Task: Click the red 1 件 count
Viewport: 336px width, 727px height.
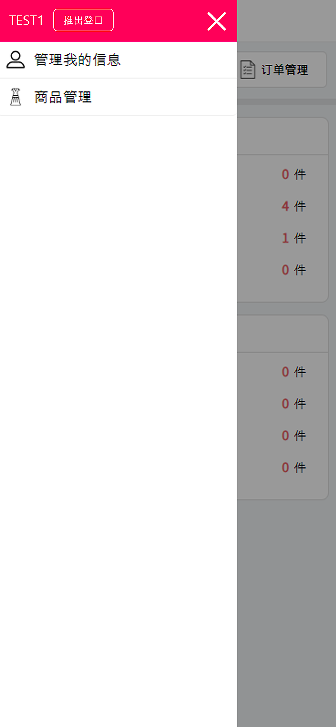Action: pos(294,238)
